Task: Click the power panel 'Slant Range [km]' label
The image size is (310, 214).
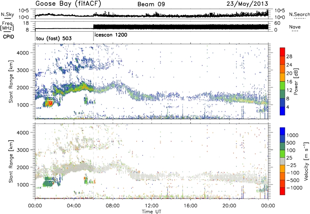Action: 11,82
